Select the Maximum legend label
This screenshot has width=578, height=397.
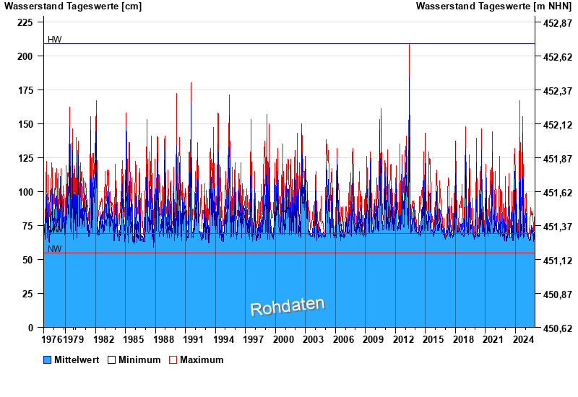click(202, 359)
